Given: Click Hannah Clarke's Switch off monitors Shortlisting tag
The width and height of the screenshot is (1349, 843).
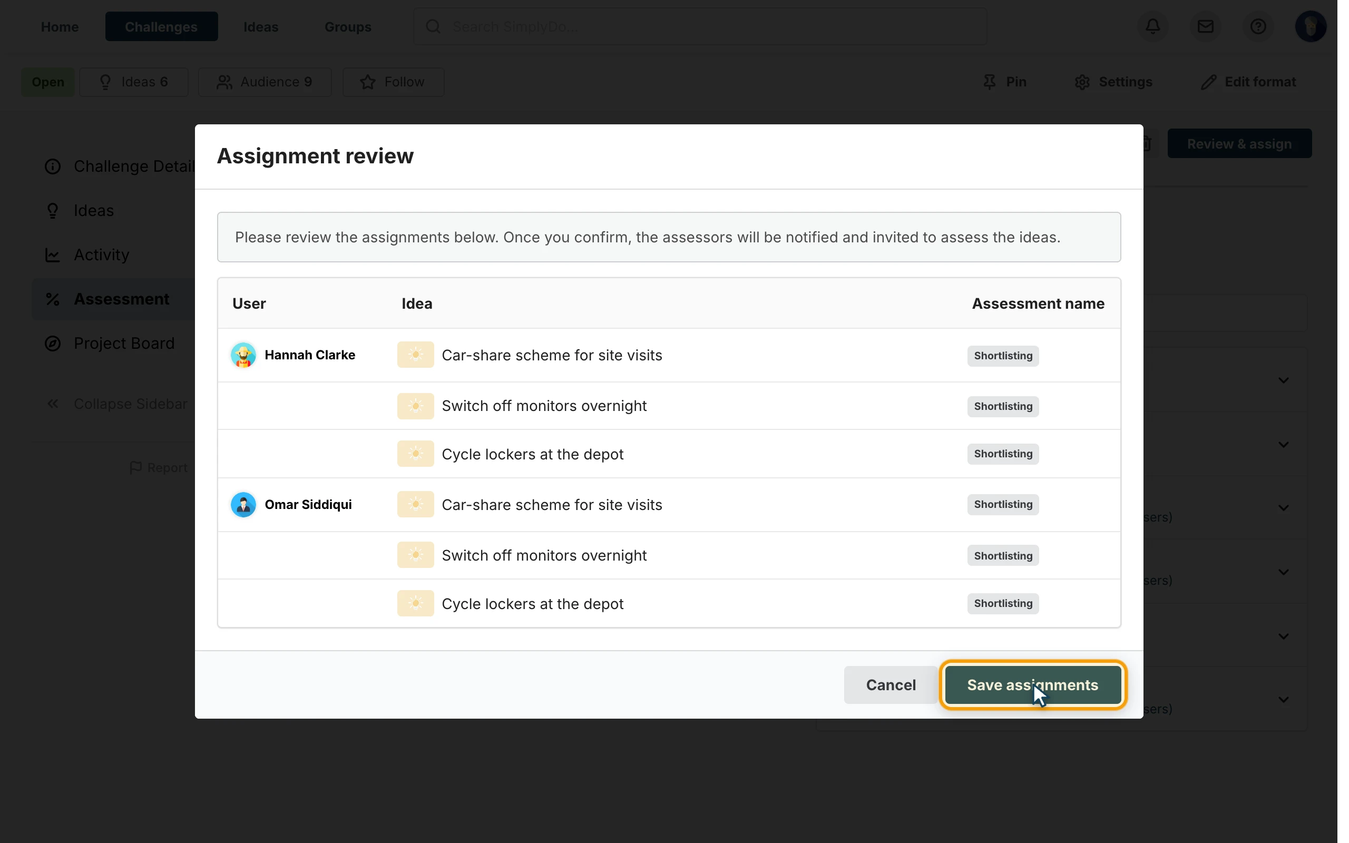Looking at the screenshot, I should coord(1002,406).
